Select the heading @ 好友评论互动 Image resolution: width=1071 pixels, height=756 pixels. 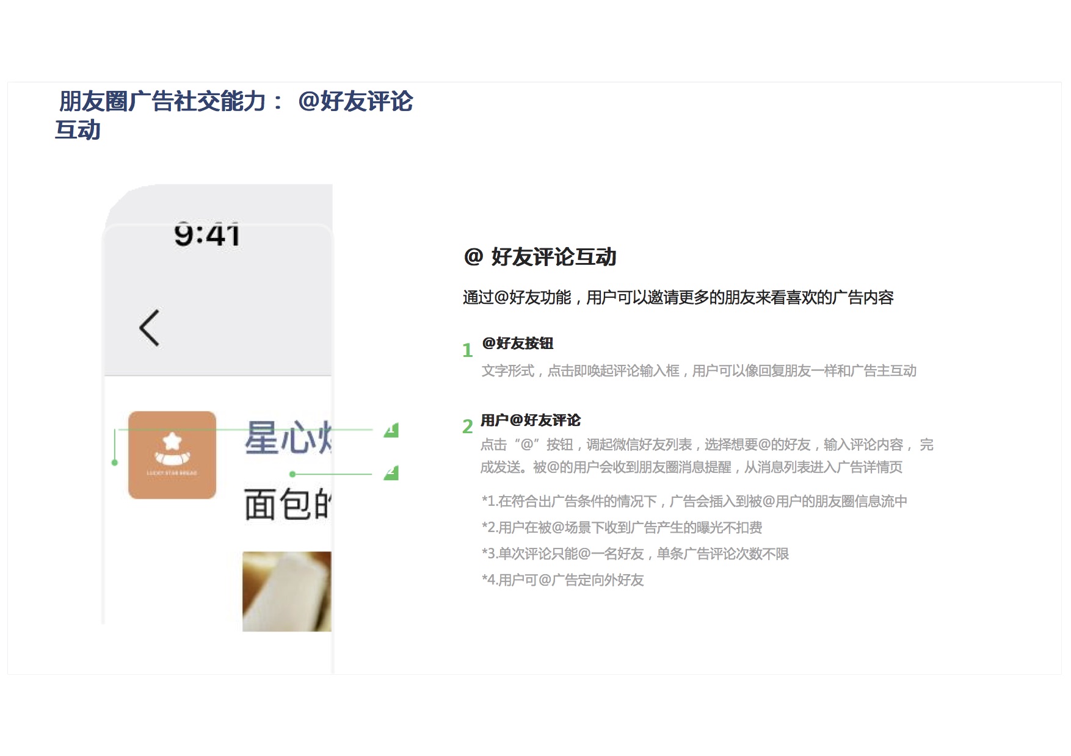pyautogui.click(x=540, y=257)
